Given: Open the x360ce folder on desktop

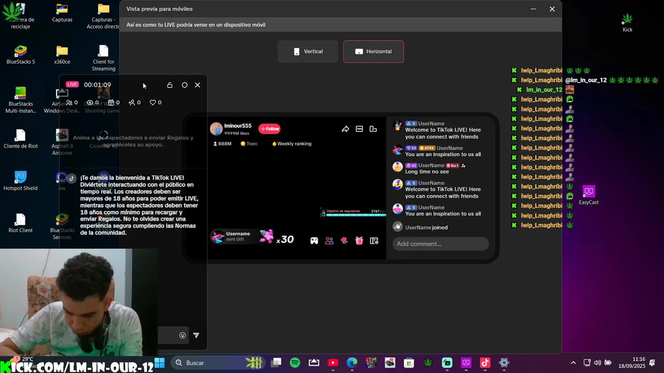Looking at the screenshot, I should [62, 55].
